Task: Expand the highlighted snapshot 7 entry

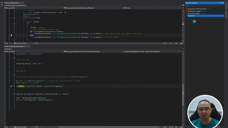Action: 187,16
